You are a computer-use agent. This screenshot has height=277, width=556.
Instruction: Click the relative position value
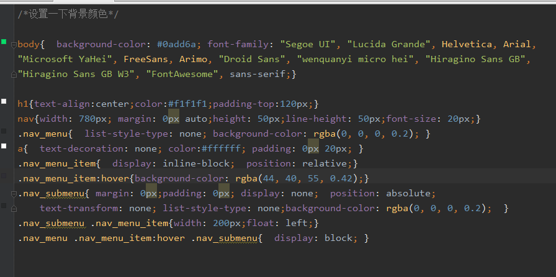click(325, 164)
